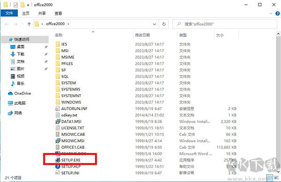
Task: Click the MSOWC.MSI installer icon
Action: (58, 140)
